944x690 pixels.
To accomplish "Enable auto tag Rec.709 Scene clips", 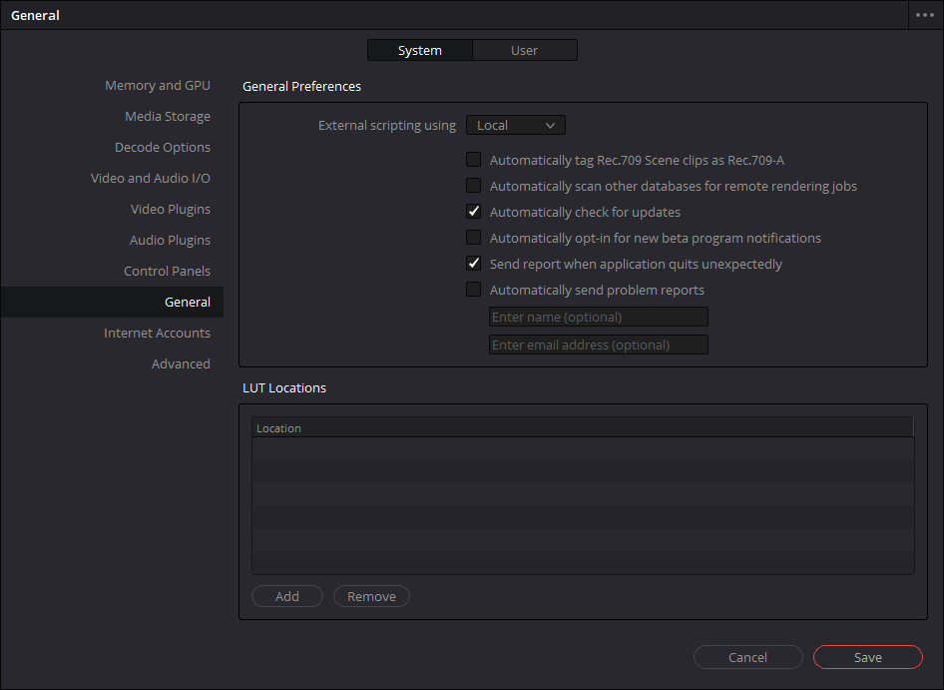I will (x=474, y=160).
